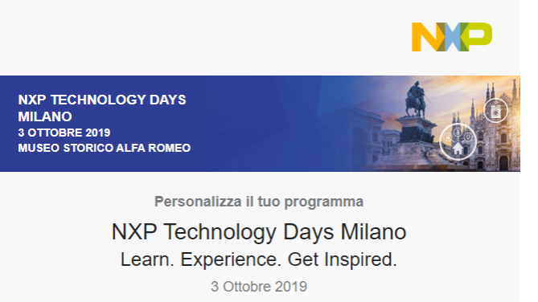Viewport: 538px width, 302px height.
Task: Click the word MILANO in the banner
Action: click(x=45, y=116)
